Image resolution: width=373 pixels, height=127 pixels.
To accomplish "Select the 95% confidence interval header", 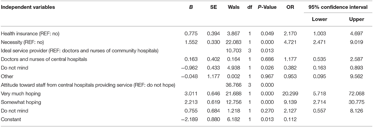I will 337,7.
